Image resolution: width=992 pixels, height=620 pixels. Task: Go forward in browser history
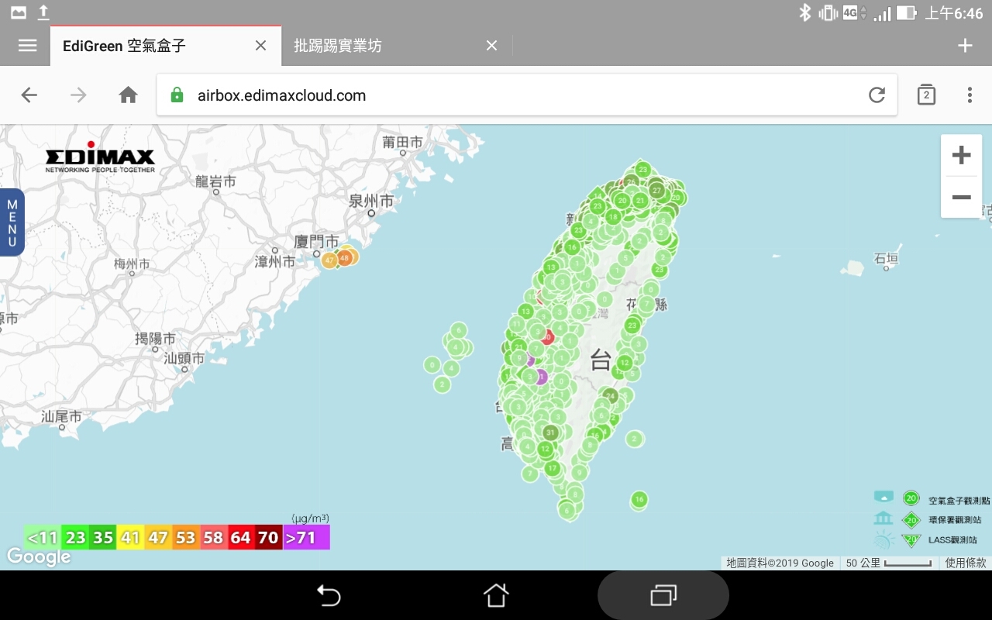pos(78,95)
